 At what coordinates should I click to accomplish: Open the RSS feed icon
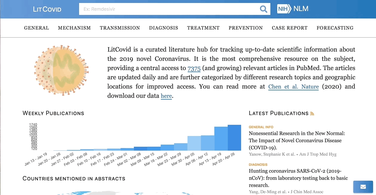[312, 114]
